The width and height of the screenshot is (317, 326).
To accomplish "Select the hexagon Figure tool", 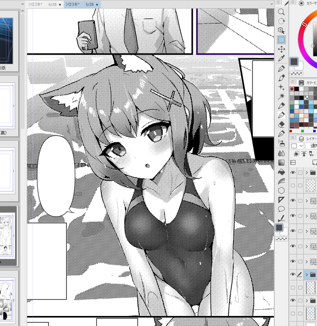I will (x=281, y=190).
